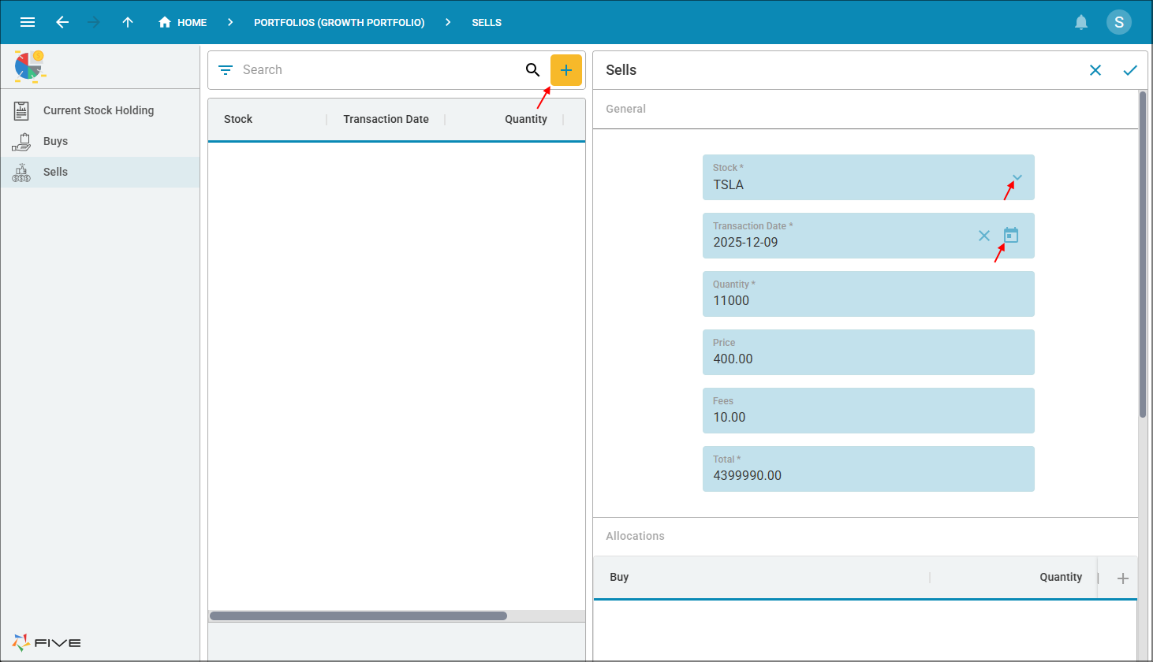Navigate up one level with up arrow
This screenshot has width=1153, height=662.
click(128, 22)
